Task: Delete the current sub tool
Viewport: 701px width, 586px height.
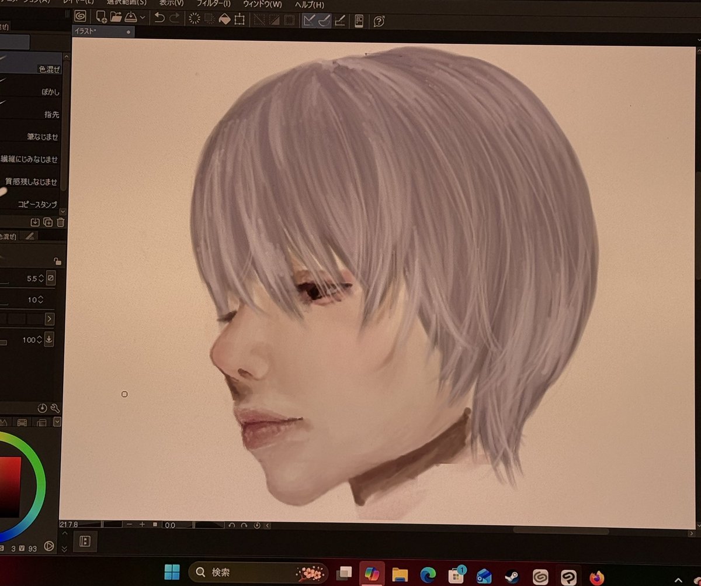Action: tap(60, 222)
